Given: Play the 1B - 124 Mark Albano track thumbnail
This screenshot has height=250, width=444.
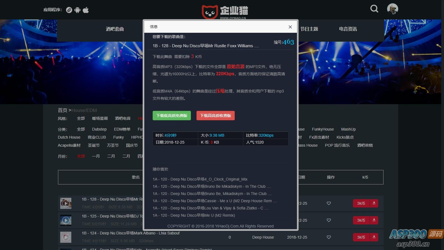Looking at the screenshot, I should (66, 237).
